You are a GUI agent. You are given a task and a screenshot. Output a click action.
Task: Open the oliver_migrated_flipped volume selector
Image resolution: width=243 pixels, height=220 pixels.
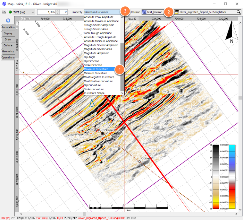[x=207, y=12]
